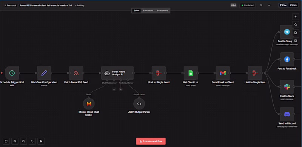Add a sticky note to canvas
Image resolution: width=302 pixels, height=147 pixels.
[x=296, y=33]
